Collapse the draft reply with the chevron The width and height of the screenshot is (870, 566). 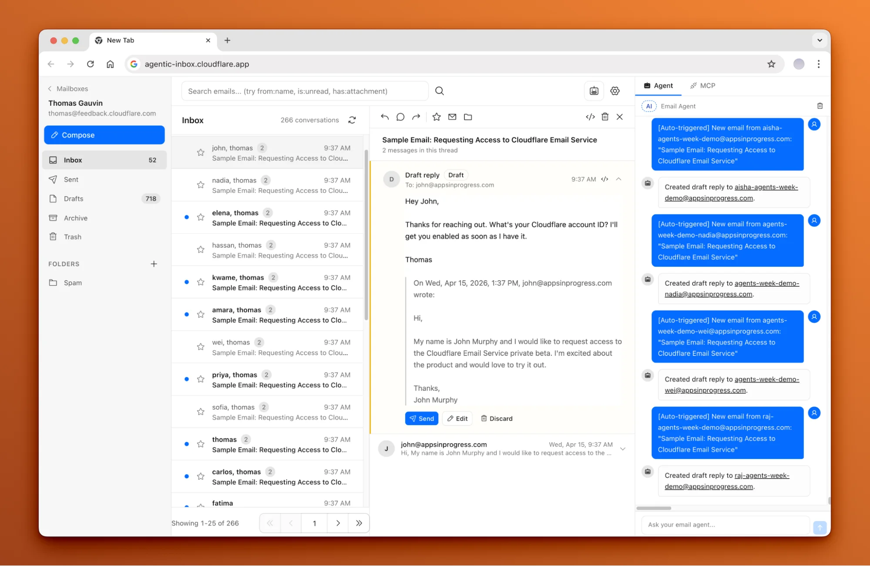(x=619, y=179)
